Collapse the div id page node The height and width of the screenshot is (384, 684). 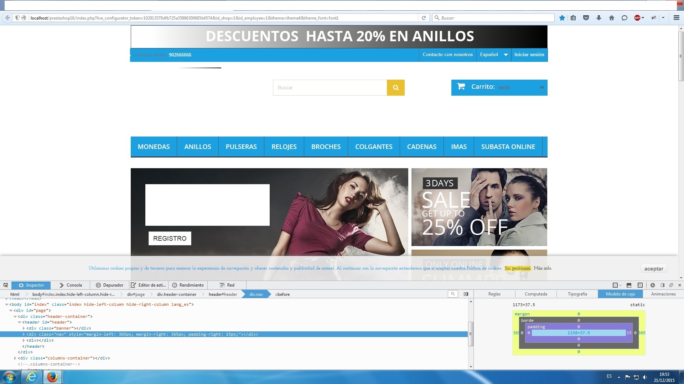tap(11, 311)
